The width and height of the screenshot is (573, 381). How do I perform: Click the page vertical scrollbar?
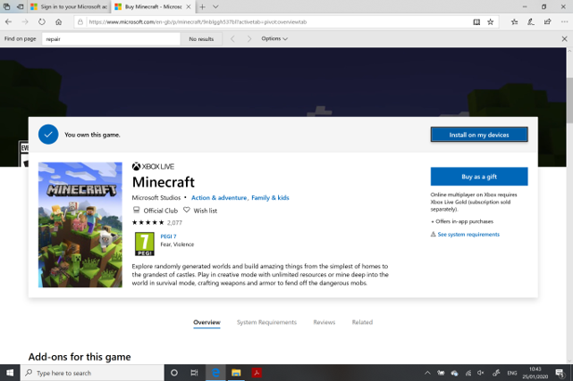[569, 100]
